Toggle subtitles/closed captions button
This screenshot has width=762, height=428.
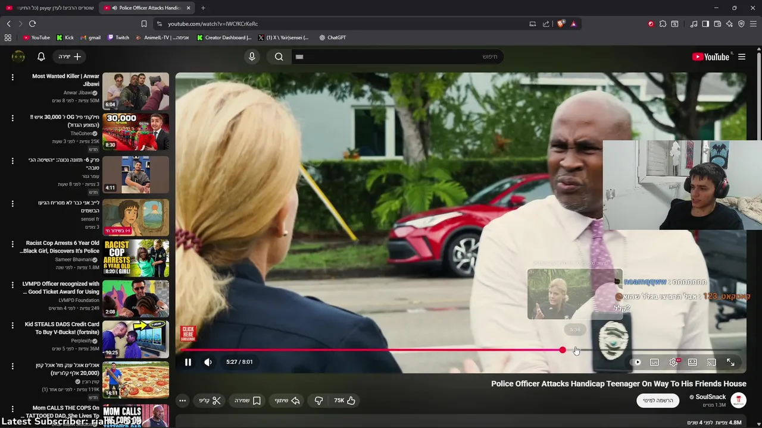pyautogui.click(x=654, y=362)
